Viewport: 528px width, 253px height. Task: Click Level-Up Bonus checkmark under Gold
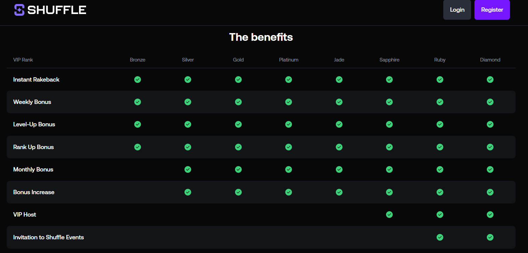238,124
